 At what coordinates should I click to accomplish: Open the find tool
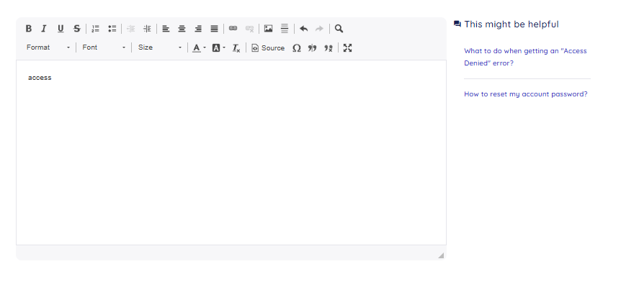(x=339, y=29)
